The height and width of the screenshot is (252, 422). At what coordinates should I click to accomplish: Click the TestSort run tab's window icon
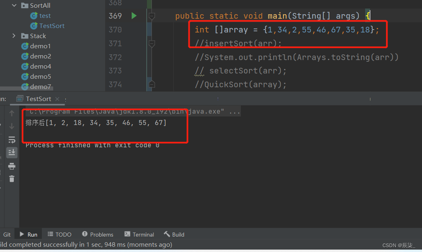click(x=19, y=99)
